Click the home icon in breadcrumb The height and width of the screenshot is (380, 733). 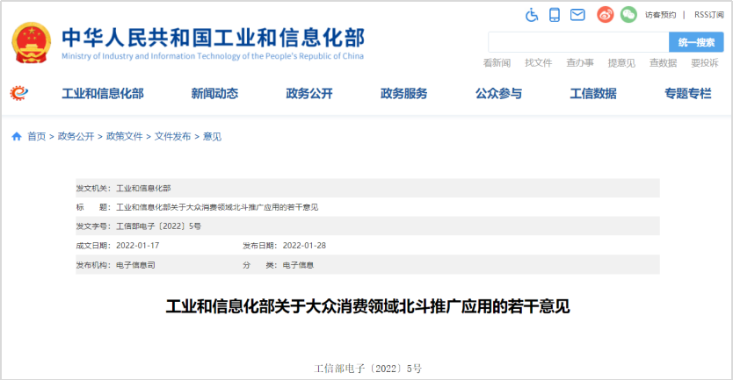coord(17,136)
